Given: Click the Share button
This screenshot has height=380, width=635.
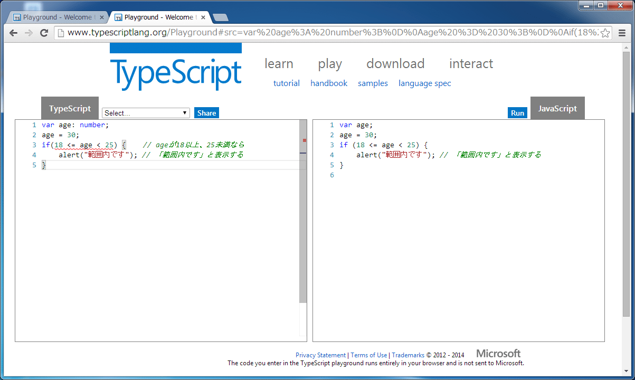Looking at the screenshot, I should [206, 113].
